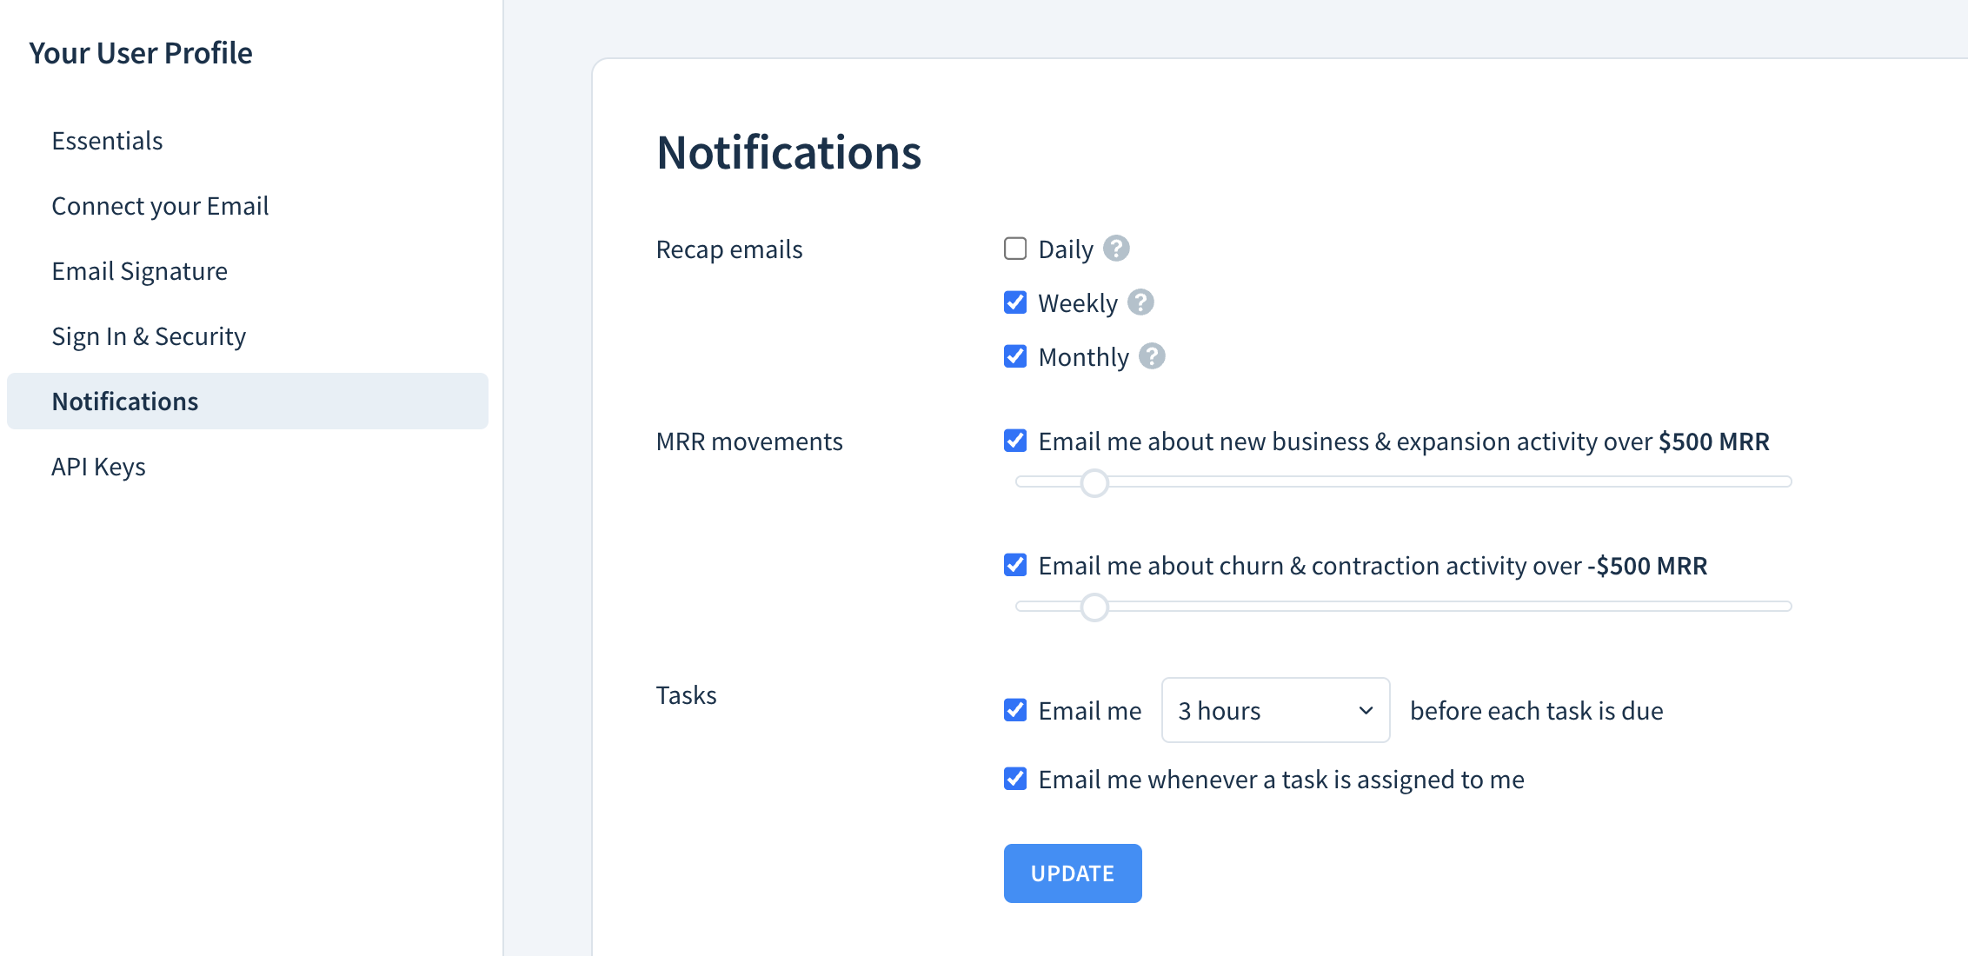Open Connect your Email section
The height and width of the screenshot is (956, 1968).
pos(160,206)
